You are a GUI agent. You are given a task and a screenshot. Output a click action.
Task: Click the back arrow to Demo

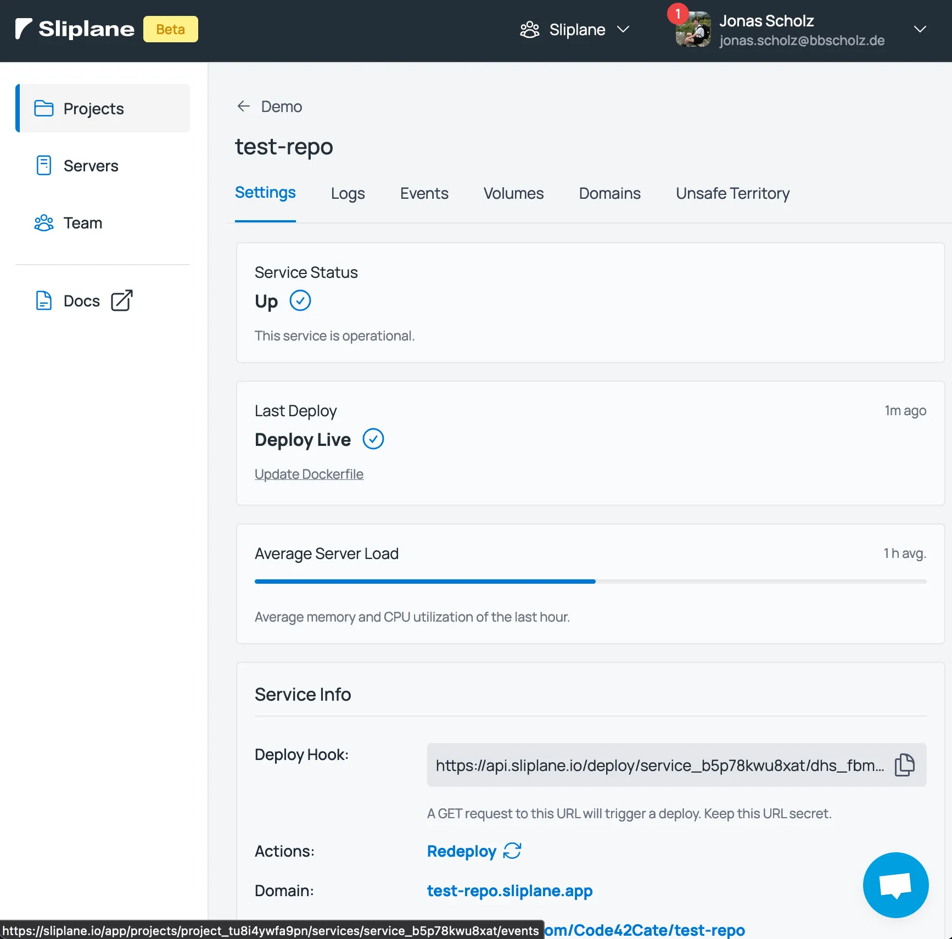pyautogui.click(x=243, y=107)
